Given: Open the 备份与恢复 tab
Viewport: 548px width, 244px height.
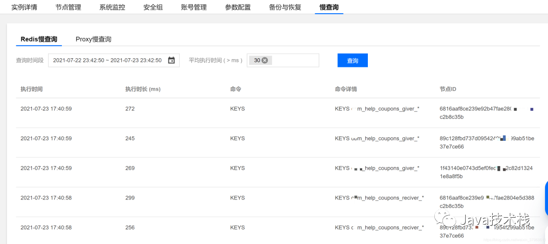Looking at the screenshot, I should pos(285,7).
